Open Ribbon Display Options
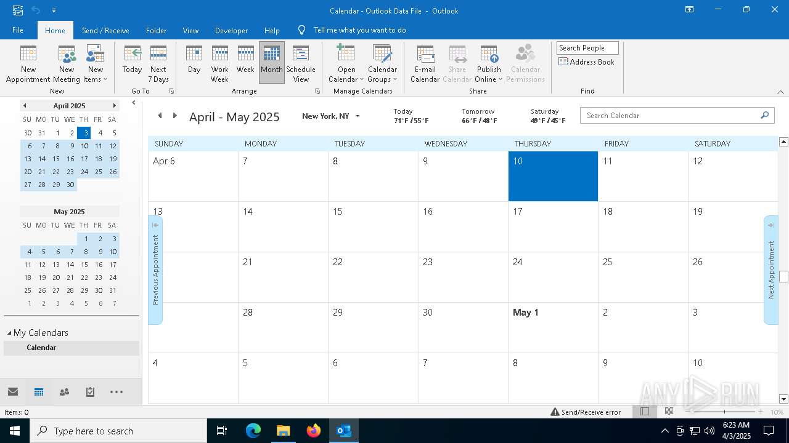This screenshot has height=443, width=789. click(x=689, y=10)
